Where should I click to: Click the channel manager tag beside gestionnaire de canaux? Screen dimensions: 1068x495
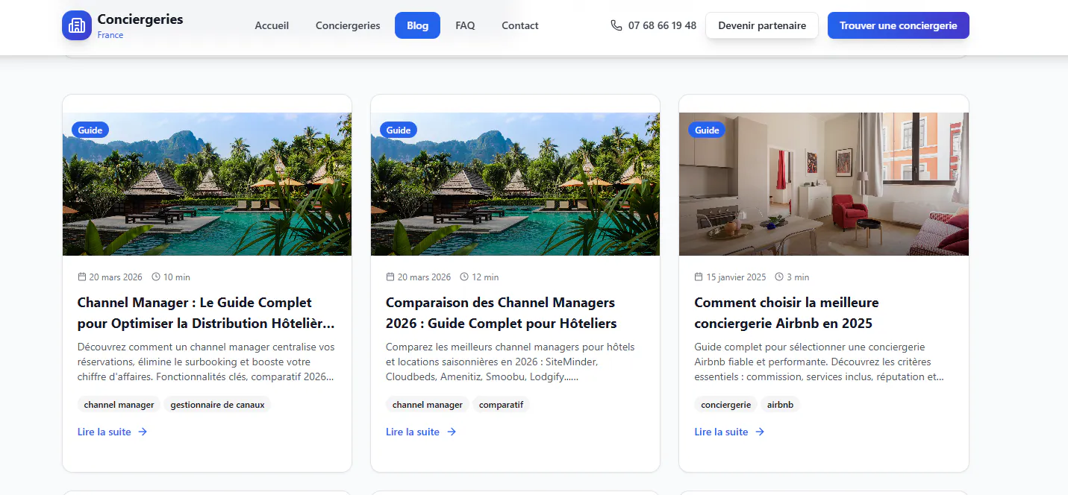coord(119,405)
